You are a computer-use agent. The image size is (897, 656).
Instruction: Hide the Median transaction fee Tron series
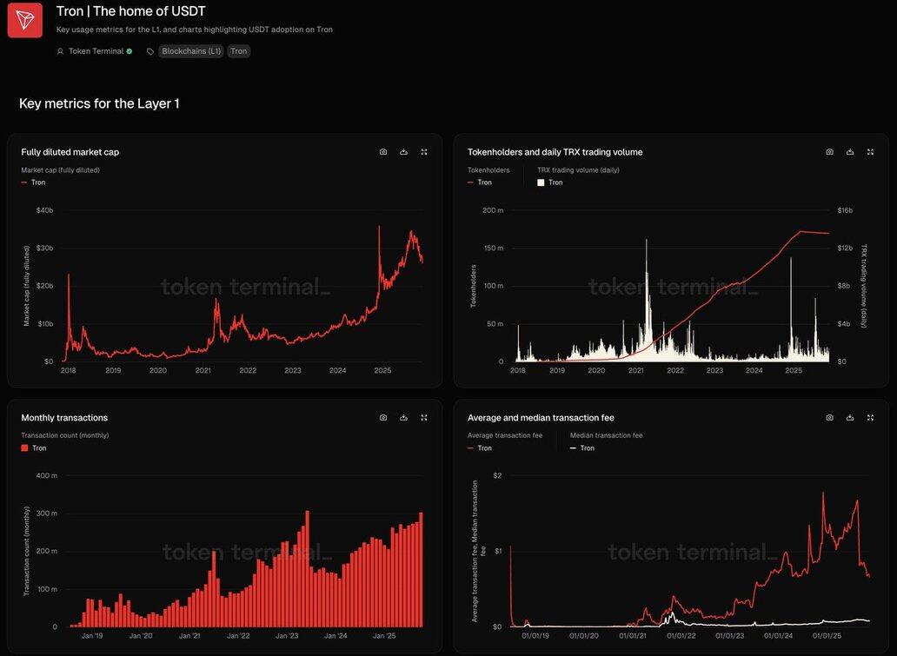(587, 448)
